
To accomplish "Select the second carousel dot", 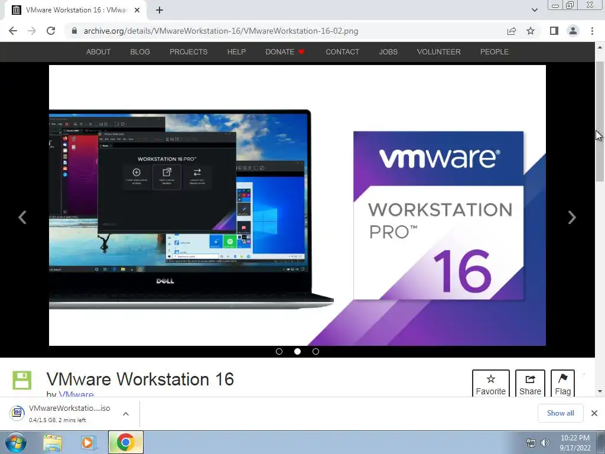I will click(297, 351).
